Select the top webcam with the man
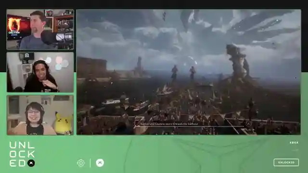This screenshot has width=308, height=173. click(x=40, y=29)
